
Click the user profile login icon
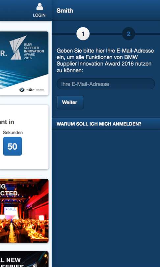click(x=40, y=7)
